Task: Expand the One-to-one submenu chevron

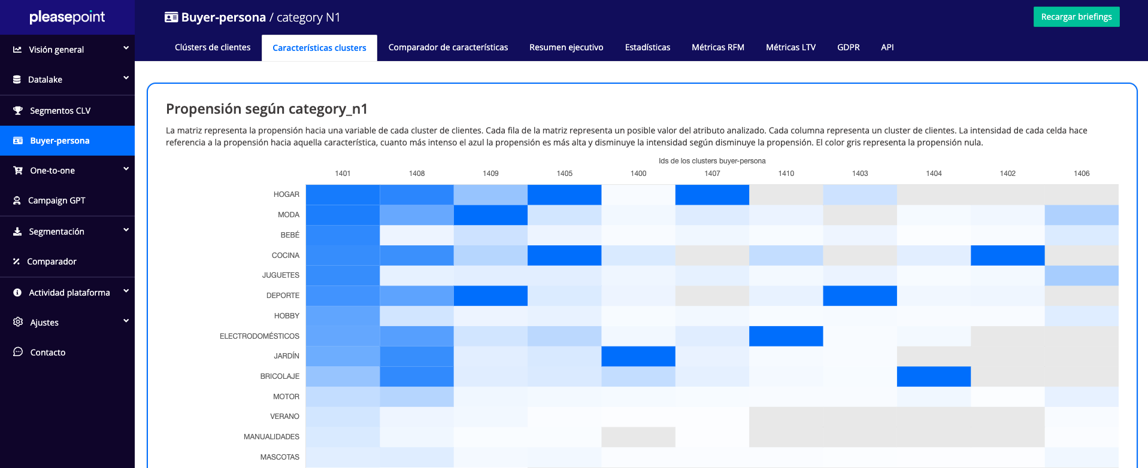Action: 126,169
